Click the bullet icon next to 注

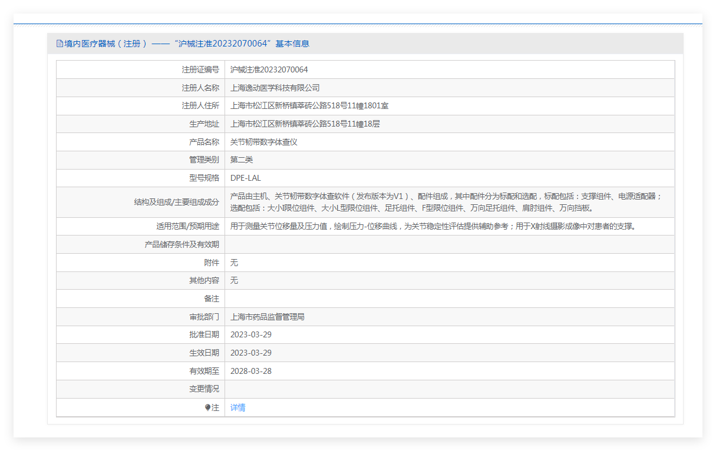click(x=207, y=407)
